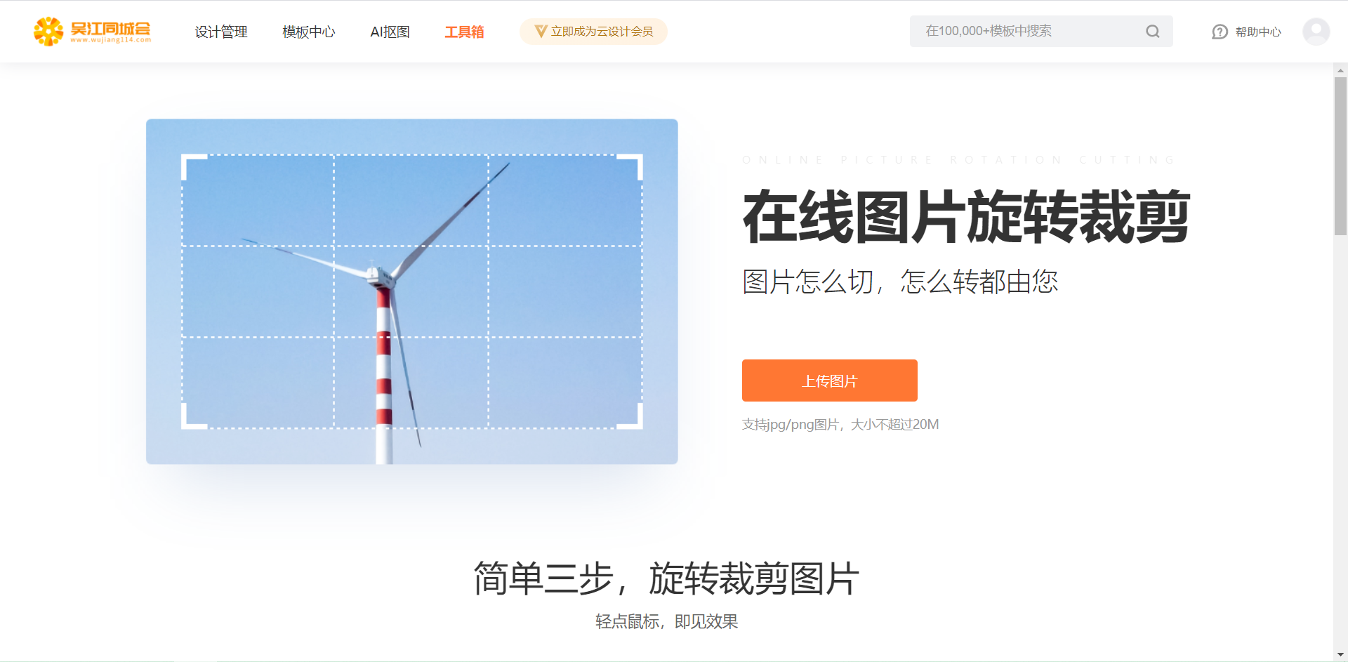The height and width of the screenshot is (662, 1348).
Task: Click the 帮助中心 link
Action: 1258,32
